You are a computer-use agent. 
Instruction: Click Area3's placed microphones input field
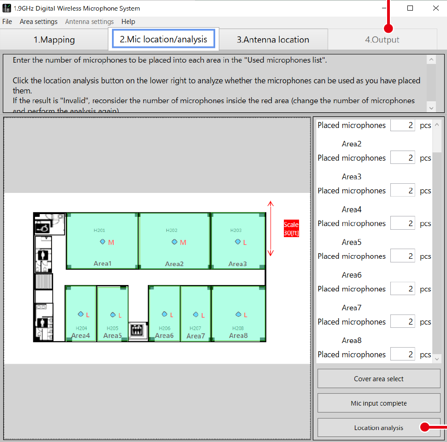[402, 190]
